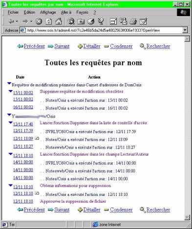Screen dimensions: 192x229
Task: Click the page scrollbar up arrow
Action: (187, 39)
